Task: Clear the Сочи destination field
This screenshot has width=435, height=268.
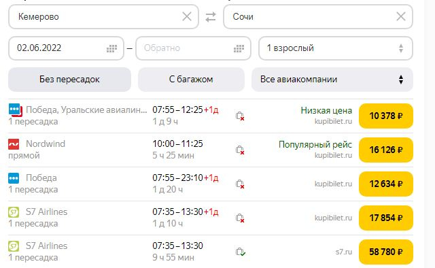Action: click(x=401, y=16)
